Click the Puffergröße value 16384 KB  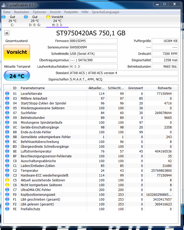pyautogui.click(x=165, y=41)
